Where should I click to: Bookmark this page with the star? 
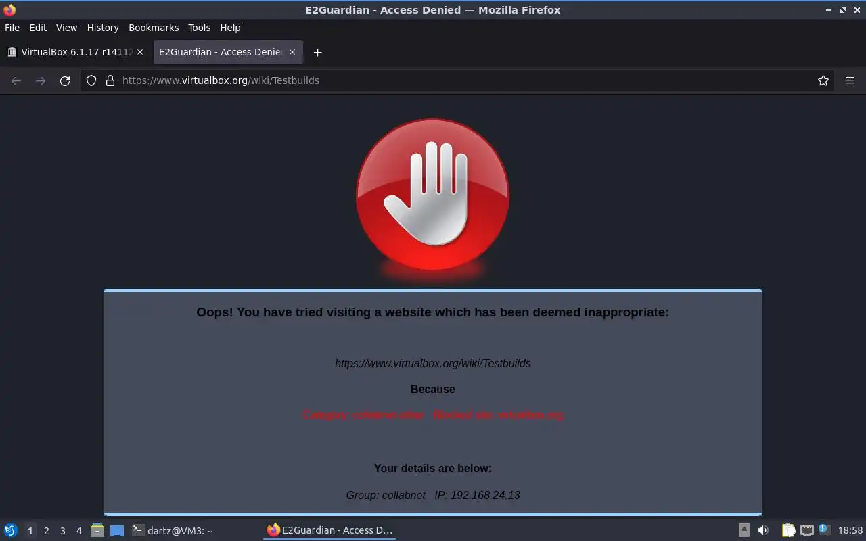click(823, 80)
